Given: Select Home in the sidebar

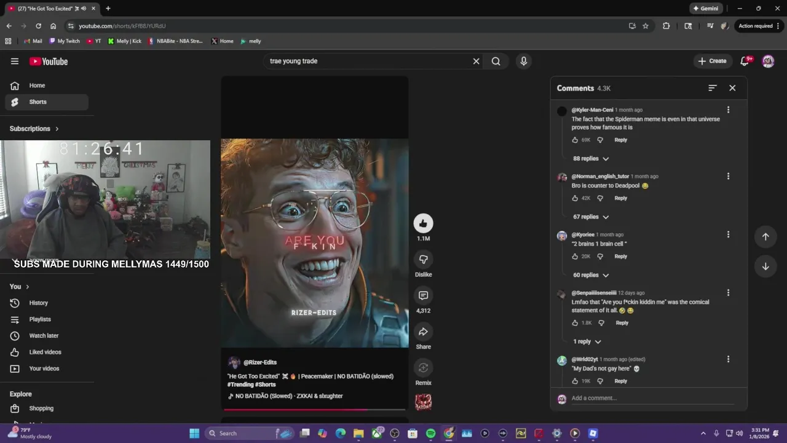Looking at the screenshot, I should click(x=47, y=86).
